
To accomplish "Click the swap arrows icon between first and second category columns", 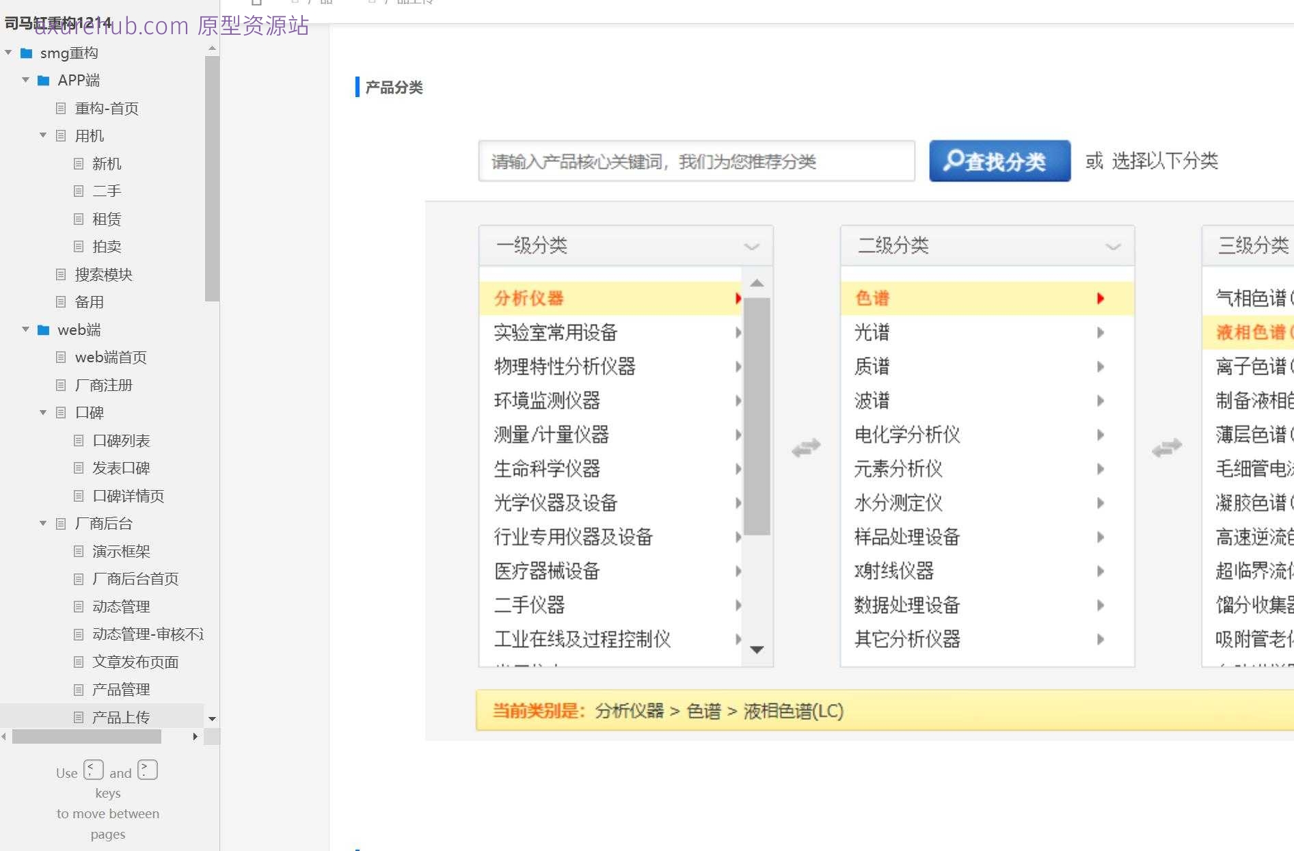I will 807,447.
